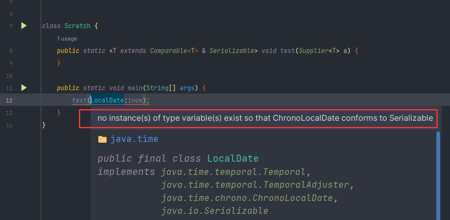
Task: Click the run icon beside class Scratch
Action: pyautogui.click(x=24, y=26)
